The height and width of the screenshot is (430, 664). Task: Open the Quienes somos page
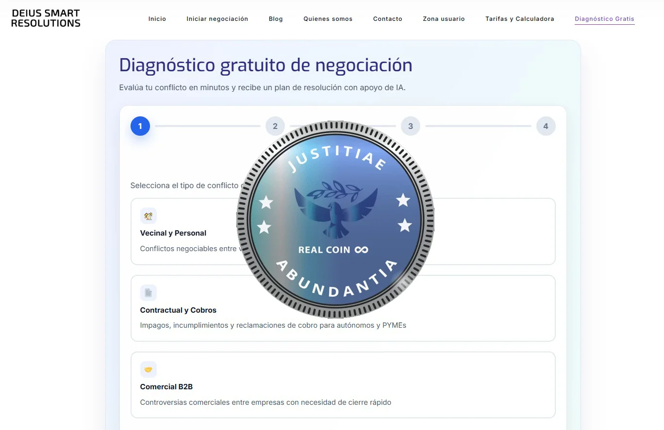[328, 19]
